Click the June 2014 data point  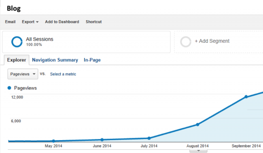tap(102, 140)
